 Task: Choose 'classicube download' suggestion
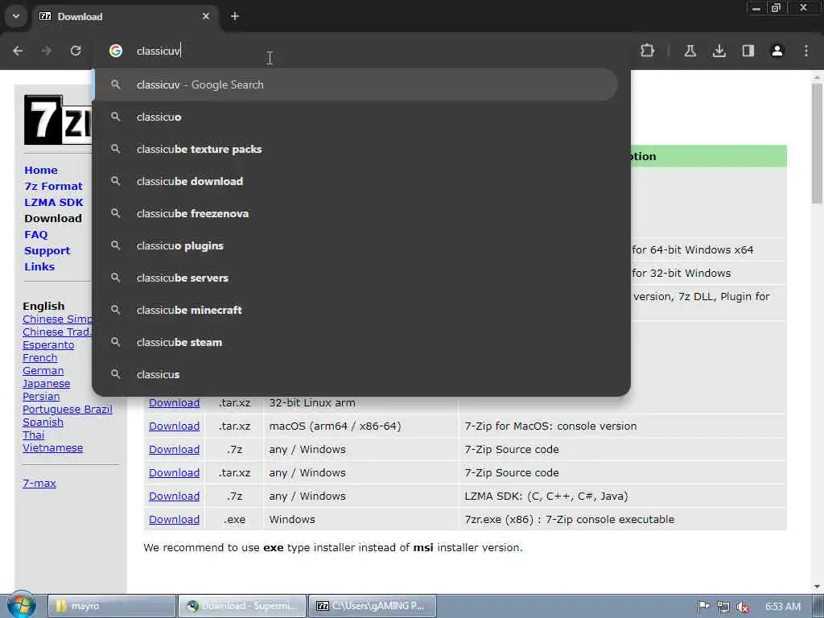pos(355,181)
